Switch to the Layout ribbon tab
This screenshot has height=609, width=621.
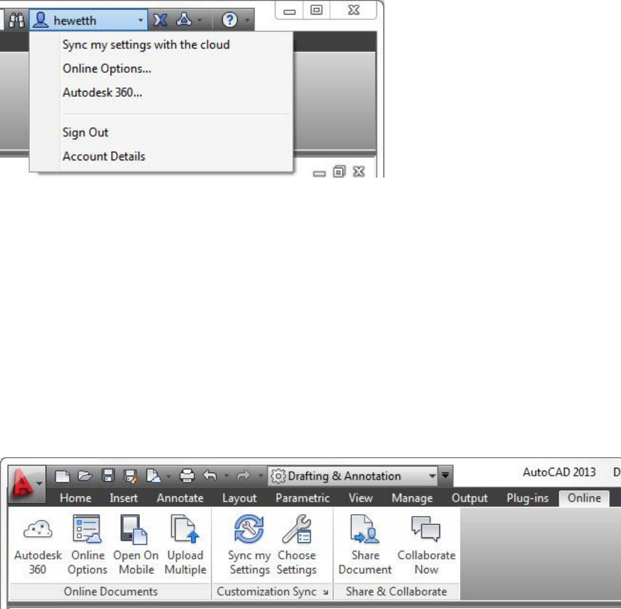tap(239, 498)
